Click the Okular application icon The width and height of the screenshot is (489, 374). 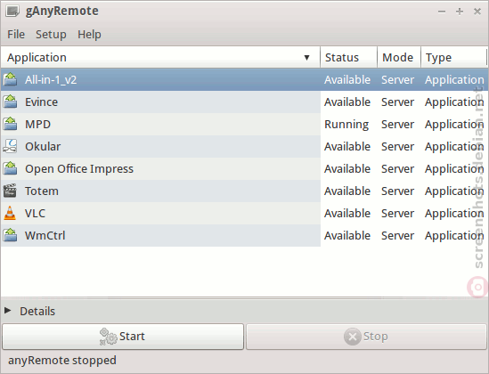tap(11, 146)
